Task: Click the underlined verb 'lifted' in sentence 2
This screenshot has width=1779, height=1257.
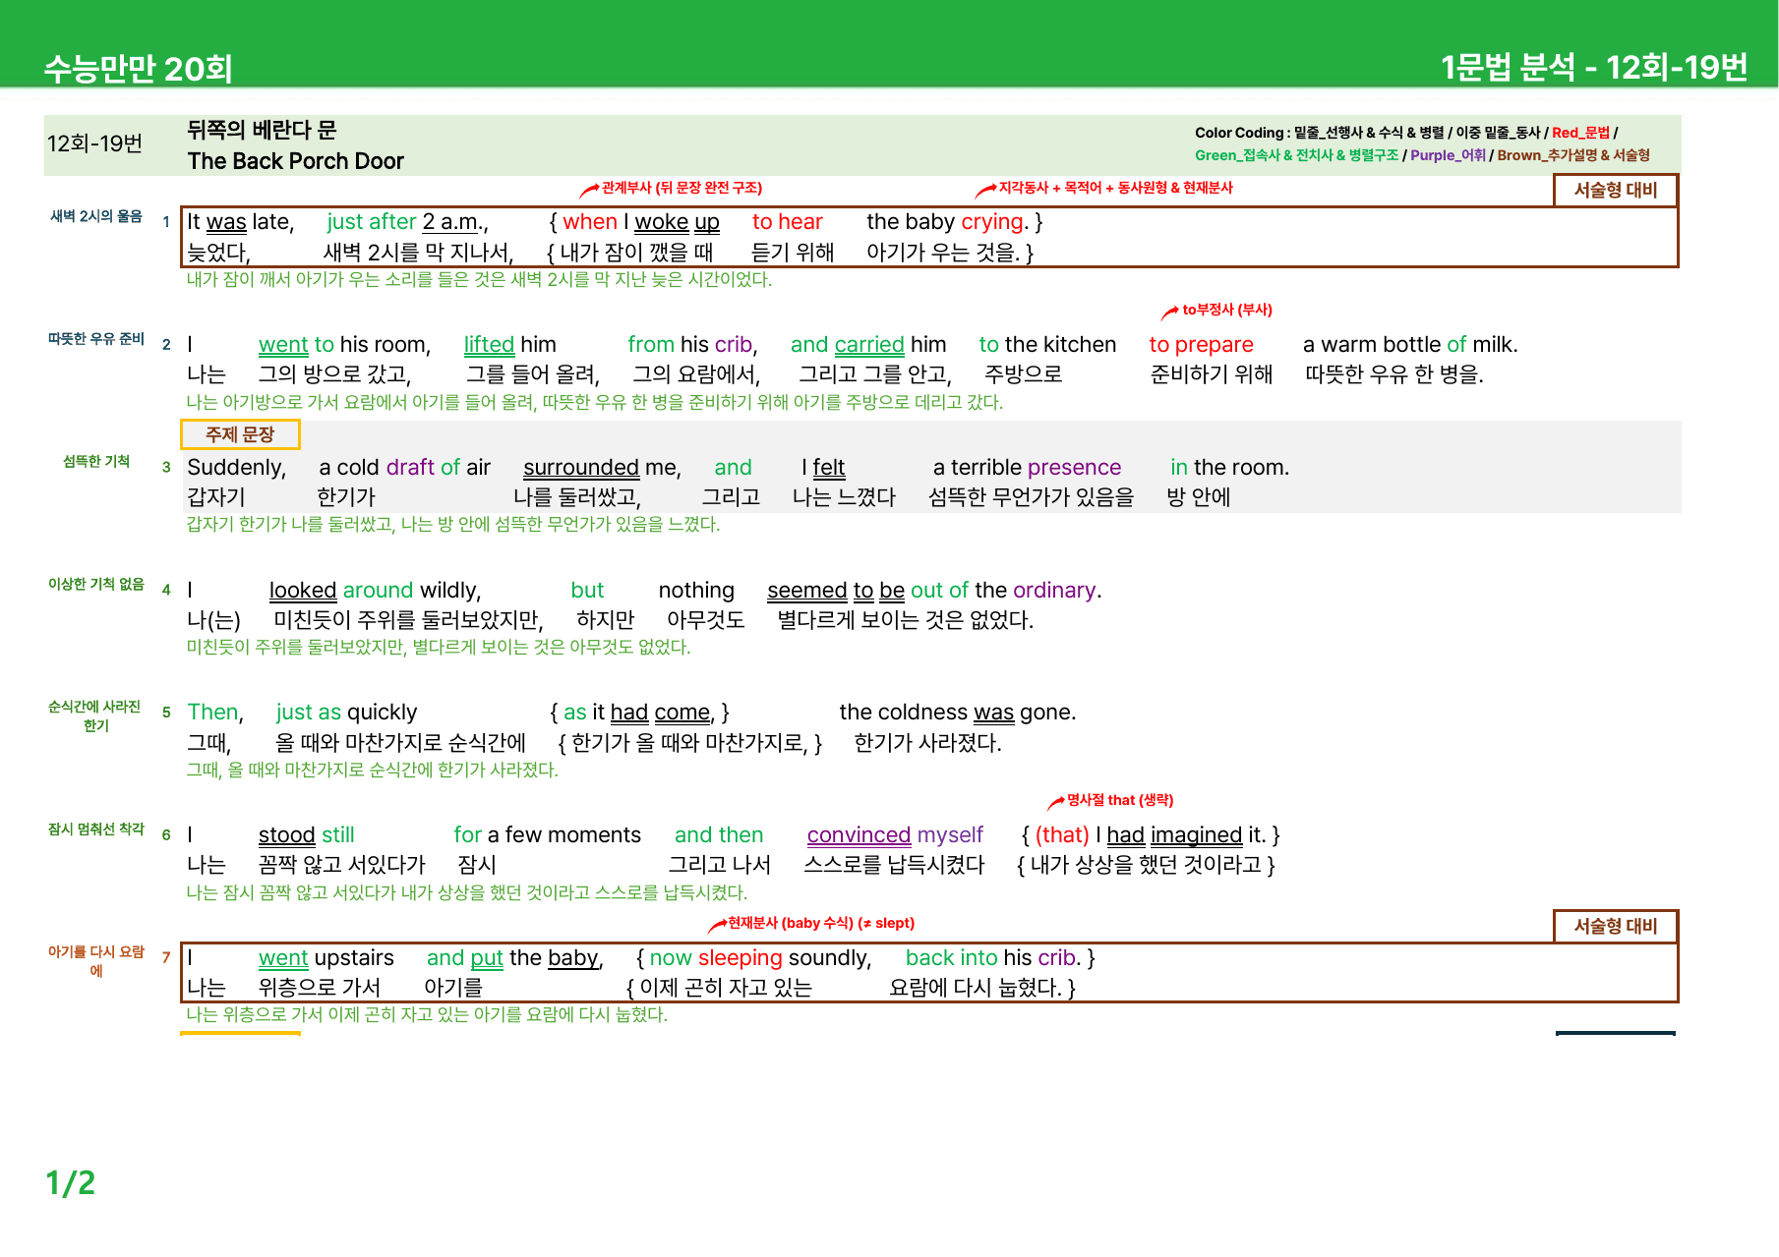Action: click(489, 345)
